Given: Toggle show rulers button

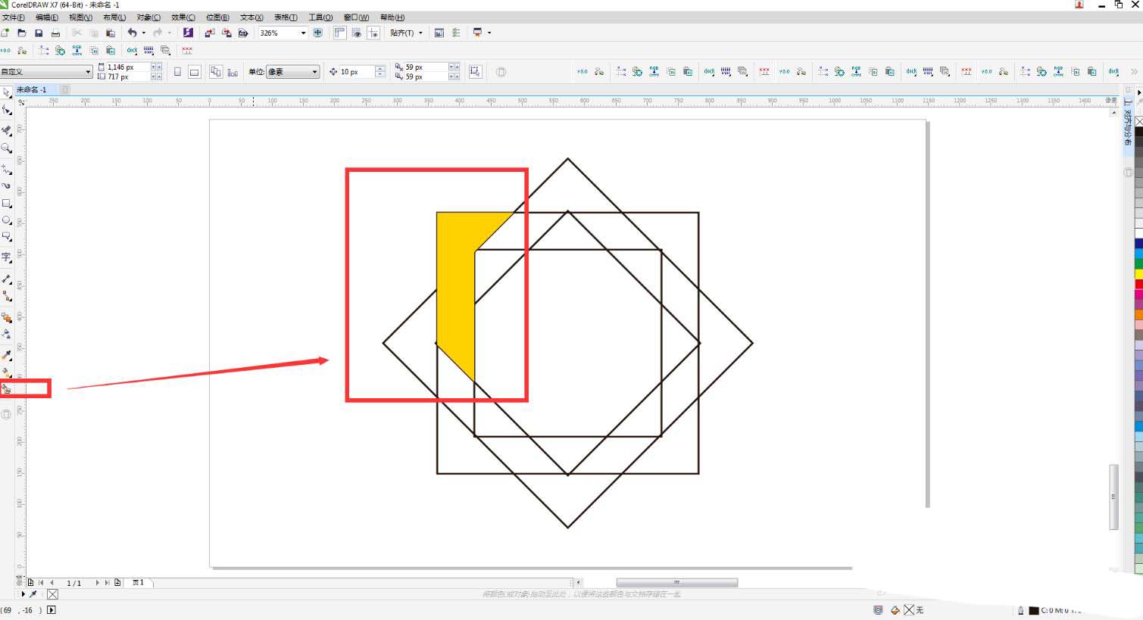Looking at the screenshot, I should pyautogui.click(x=340, y=33).
